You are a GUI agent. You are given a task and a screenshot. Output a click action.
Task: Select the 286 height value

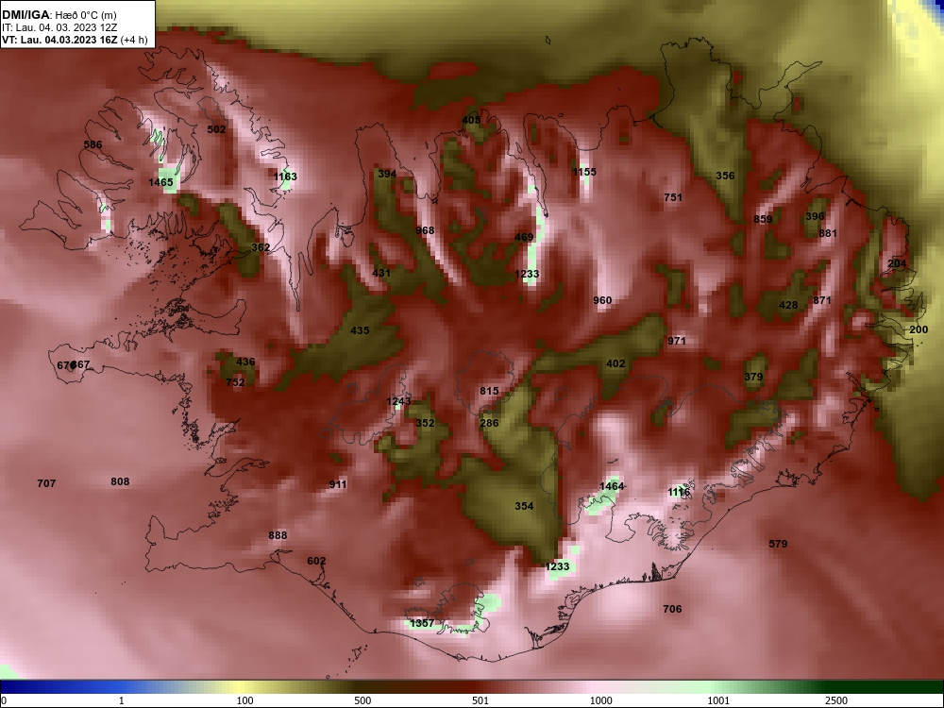tap(489, 423)
